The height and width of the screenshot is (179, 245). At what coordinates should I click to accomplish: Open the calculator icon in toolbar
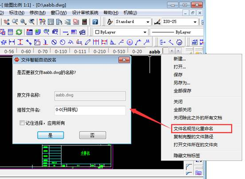point(84,22)
